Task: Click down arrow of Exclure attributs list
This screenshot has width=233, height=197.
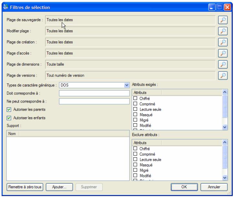Action: (225, 178)
